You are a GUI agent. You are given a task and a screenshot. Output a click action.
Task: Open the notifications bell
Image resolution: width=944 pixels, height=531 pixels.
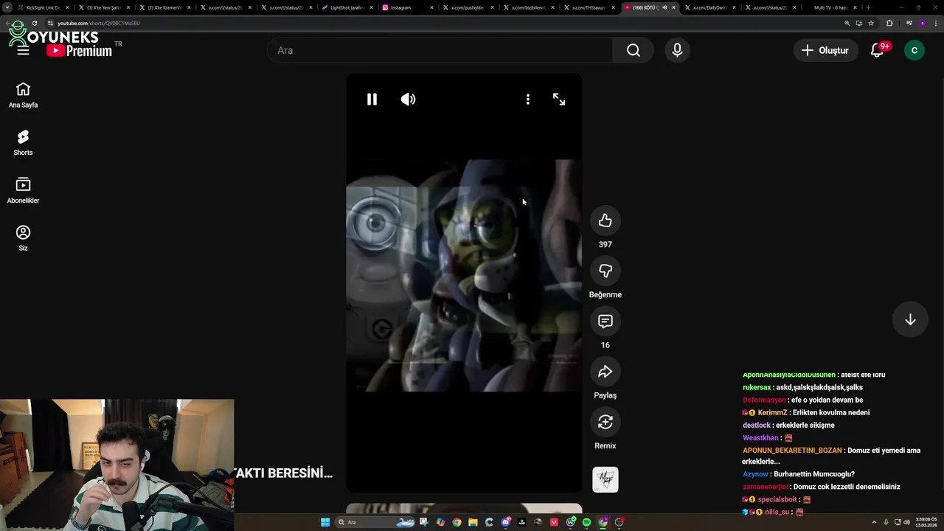point(877,50)
